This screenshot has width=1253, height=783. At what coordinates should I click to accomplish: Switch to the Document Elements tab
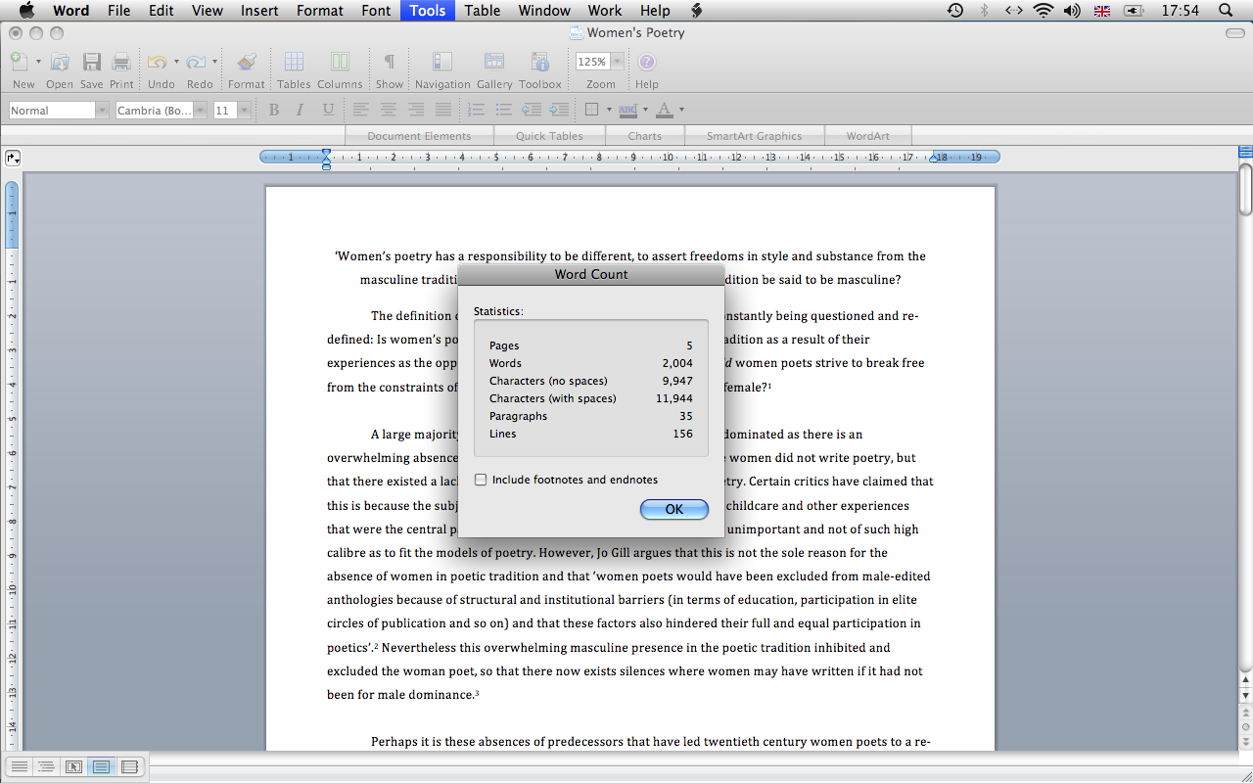[x=419, y=136]
